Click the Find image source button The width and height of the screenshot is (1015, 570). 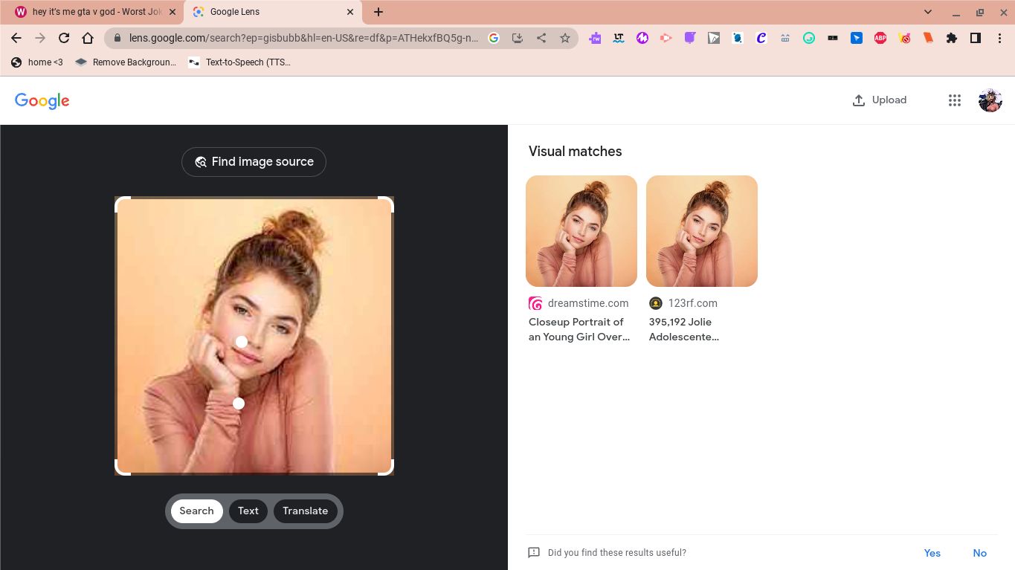(254, 162)
